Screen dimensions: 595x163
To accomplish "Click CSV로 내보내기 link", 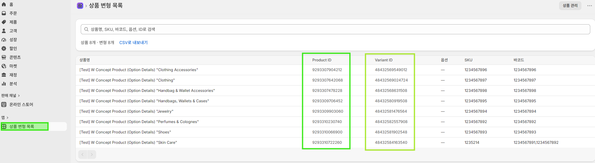I will coord(133,42).
